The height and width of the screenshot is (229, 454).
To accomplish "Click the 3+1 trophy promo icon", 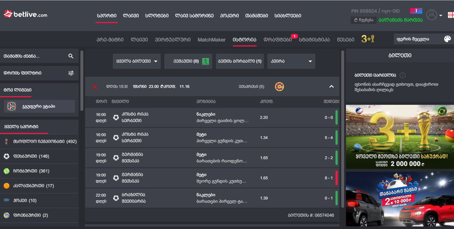I will coord(368,39).
